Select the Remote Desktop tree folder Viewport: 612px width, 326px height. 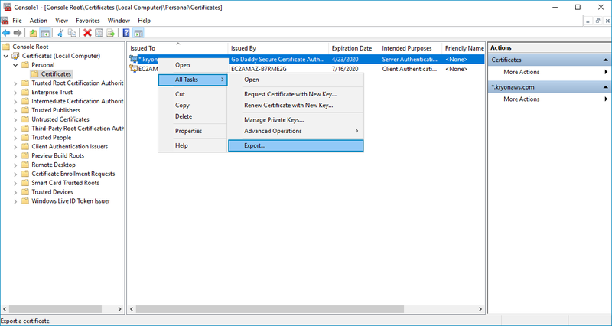coord(54,165)
